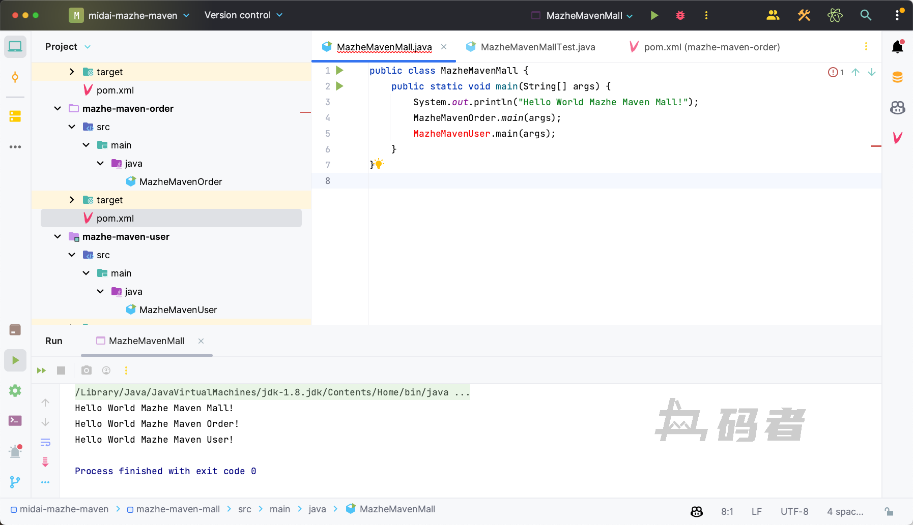Click the Commit tool window icon
The image size is (913, 525).
[x=15, y=77]
